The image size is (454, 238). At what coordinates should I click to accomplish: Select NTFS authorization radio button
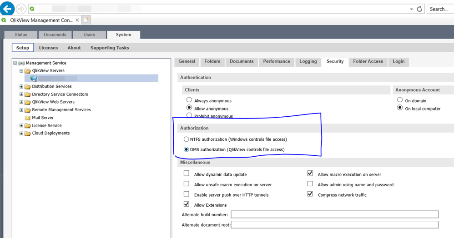coord(187,139)
